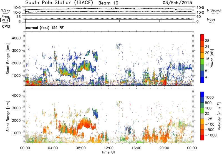222x154 pixels.
Task: Click the 'Freq. [MHz]' axis label
Action: [5, 19]
